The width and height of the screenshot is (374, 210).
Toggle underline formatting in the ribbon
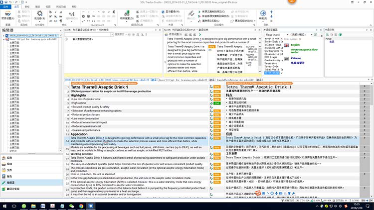60,12
